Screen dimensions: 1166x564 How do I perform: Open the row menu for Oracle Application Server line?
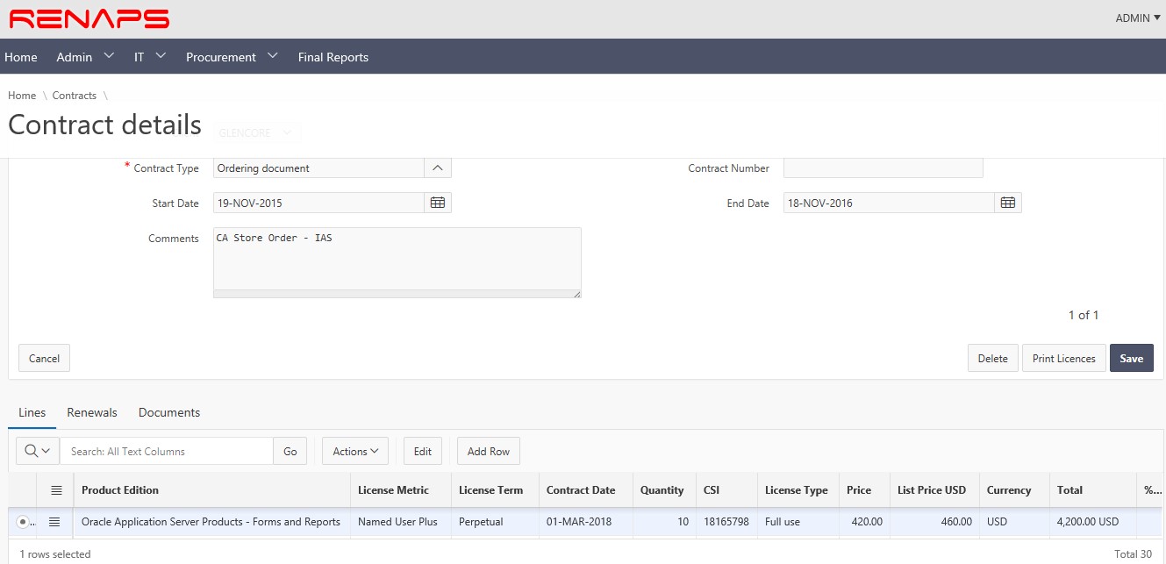coord(54,522)
